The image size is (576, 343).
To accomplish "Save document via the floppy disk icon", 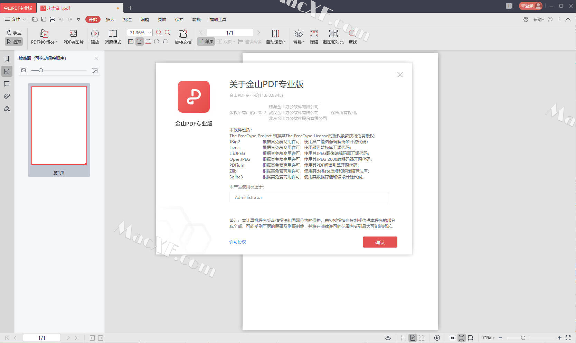I will coord(44,19).
